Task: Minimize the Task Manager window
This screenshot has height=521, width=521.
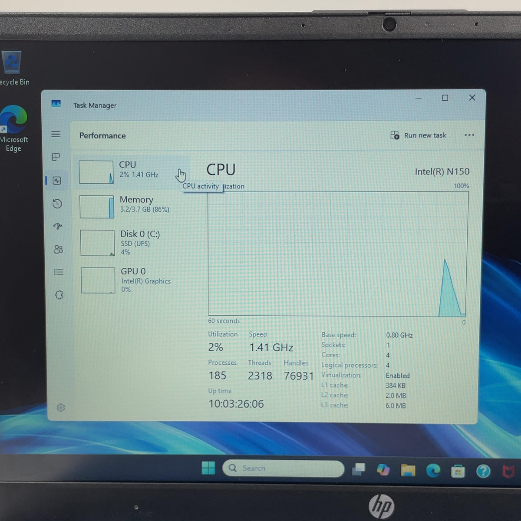Action: (x=419, y=98)
